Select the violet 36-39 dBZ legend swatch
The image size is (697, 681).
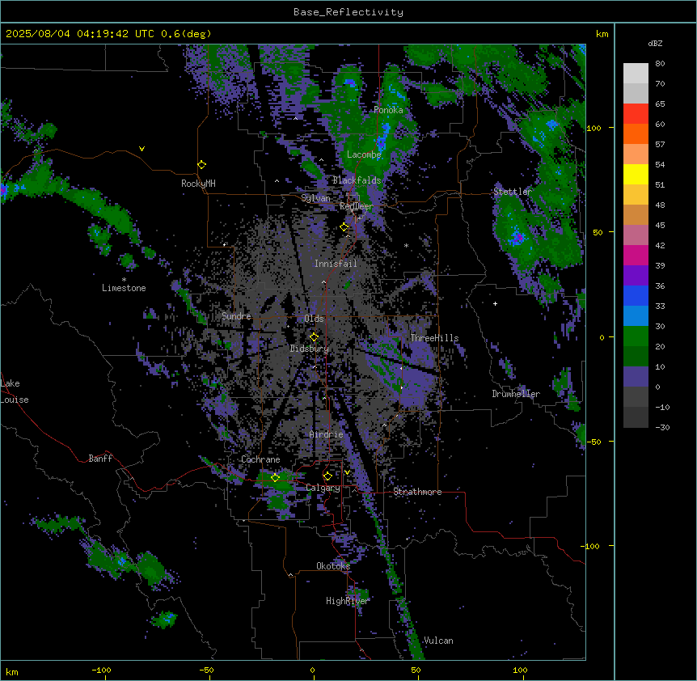pos(636,276)
